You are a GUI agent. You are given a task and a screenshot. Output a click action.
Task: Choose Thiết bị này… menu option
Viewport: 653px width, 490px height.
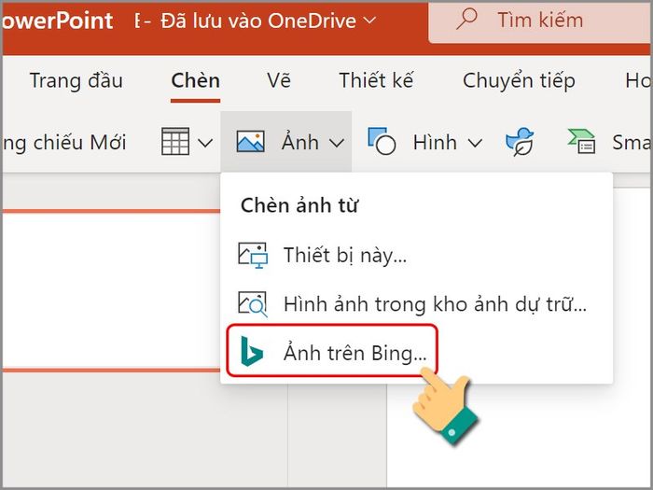(416, 255)
